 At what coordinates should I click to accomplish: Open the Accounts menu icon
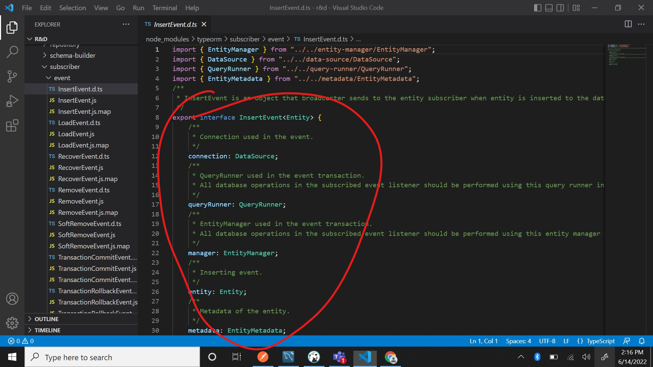coord(12,299)
